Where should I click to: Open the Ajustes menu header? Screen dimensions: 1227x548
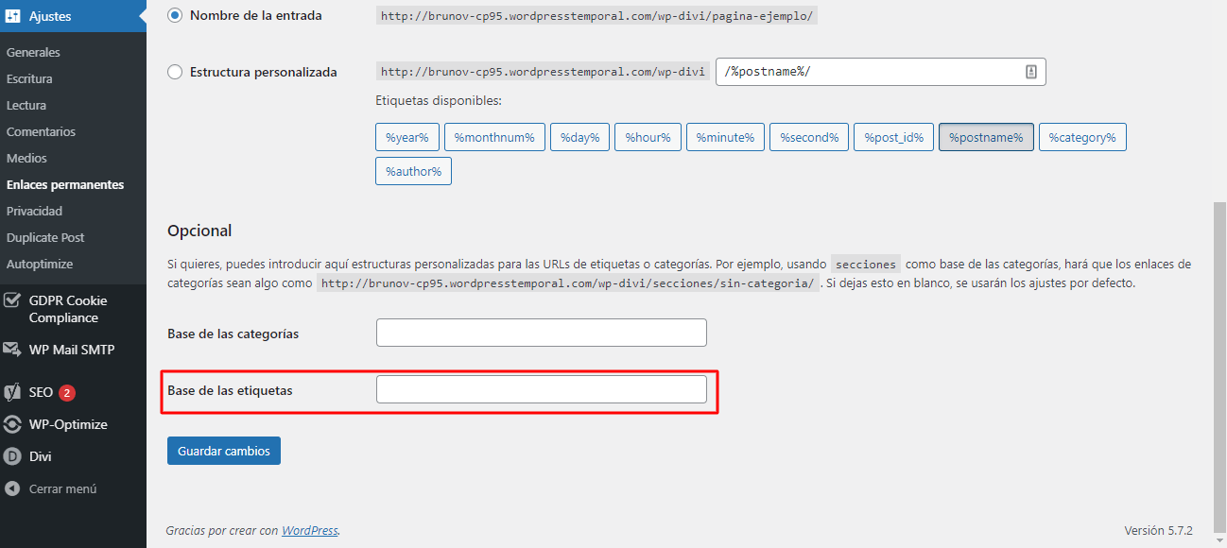click(73, 16)
